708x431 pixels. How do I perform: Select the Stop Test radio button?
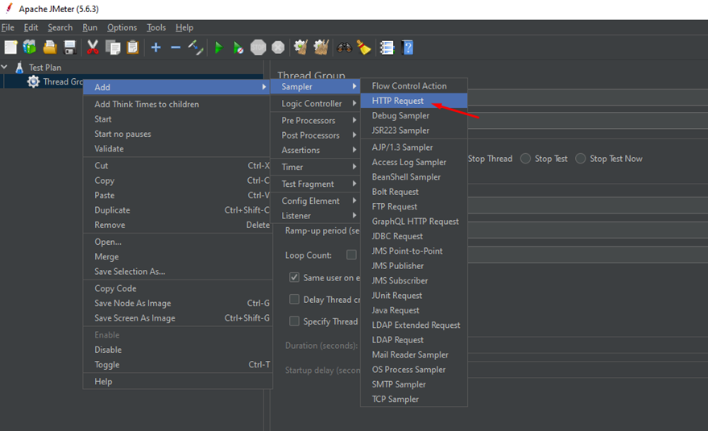(x=526, y=159)
